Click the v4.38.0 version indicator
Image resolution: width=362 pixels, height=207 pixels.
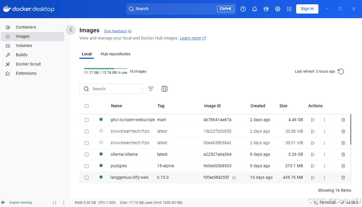(x=350, y=203)
